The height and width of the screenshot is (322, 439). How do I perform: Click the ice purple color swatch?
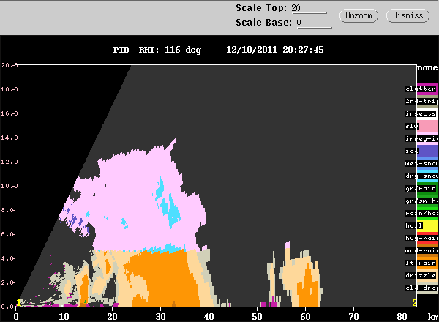pos(427,151)
